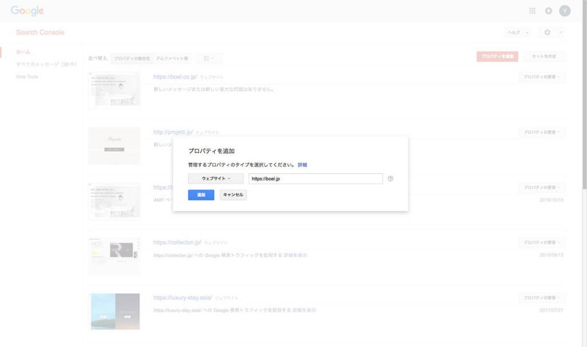Screen dimensions: 587x347
Task: Sort by アルファベット順
Action: [172, 58]
